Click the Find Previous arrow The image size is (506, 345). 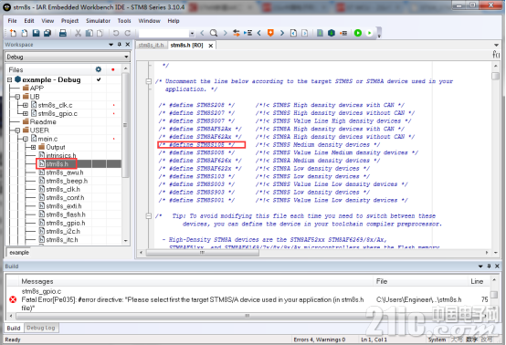pos(203,33)
